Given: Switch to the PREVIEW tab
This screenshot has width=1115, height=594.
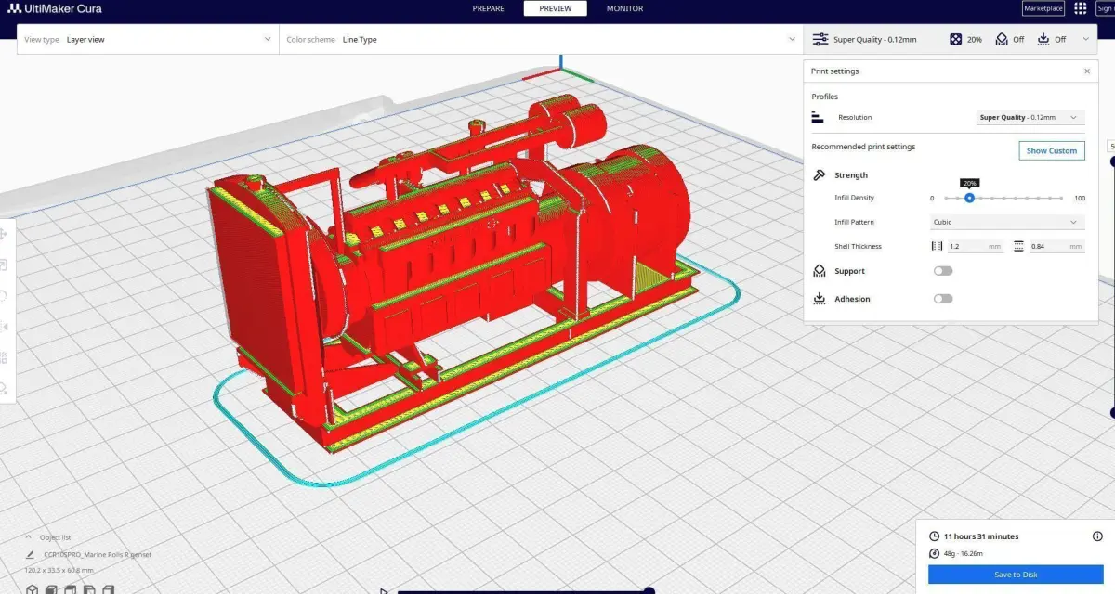Looking at the screenshot, I should 555,8.
